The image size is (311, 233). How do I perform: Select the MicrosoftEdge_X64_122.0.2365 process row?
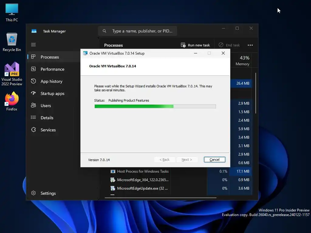179,180
